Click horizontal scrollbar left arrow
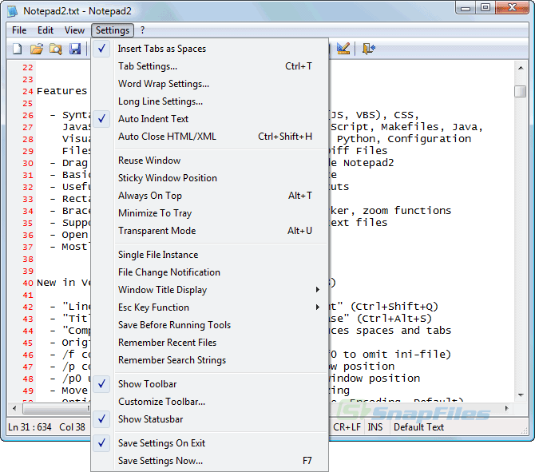 pyautogui.click(x=14, y=408)
